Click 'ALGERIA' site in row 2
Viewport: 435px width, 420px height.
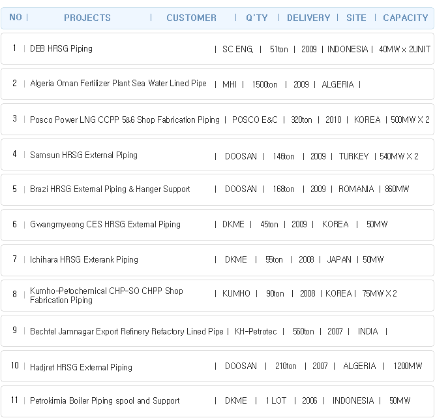[338, 84]
